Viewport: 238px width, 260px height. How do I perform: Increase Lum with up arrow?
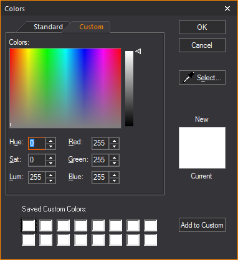[50, 175]
